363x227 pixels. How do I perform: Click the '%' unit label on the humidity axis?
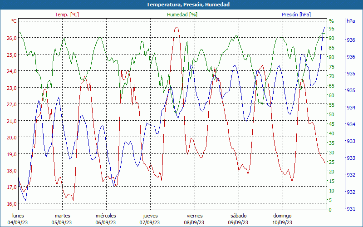pyautogui.click(x=332, y=21)
